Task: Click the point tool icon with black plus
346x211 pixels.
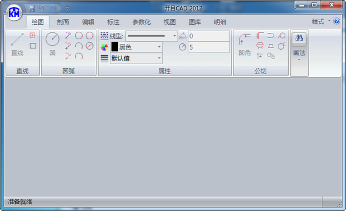Action: [x=68, y=46]
